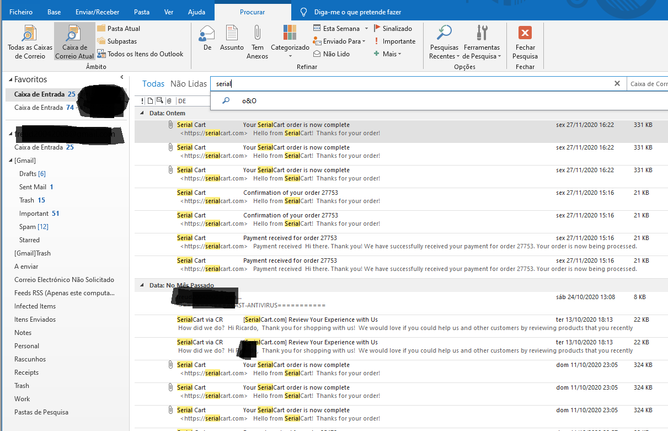Click the lightbulb Diga-me icon

click(303, 12)
